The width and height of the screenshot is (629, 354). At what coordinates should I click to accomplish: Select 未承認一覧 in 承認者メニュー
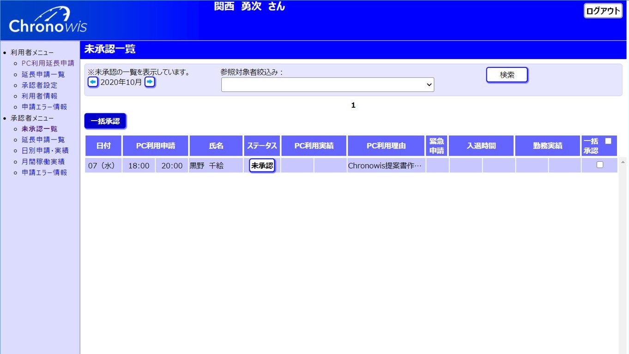click(39, 129)
